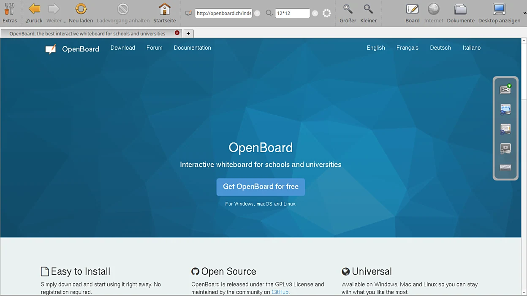527x296 pixels.
Task: Stop loading with Ladevorgang anhalten
Action: coord(123,13)
